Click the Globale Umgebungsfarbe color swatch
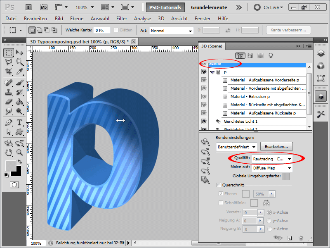 pyautogui.click(x=286, y=176)
